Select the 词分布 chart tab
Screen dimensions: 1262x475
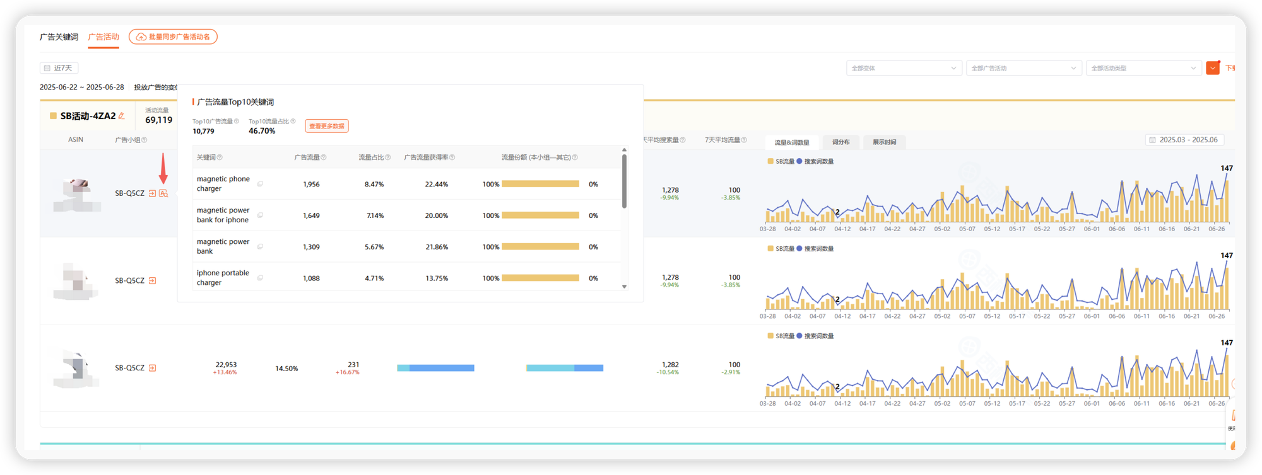pyautogui.click(x=840, y=142)
